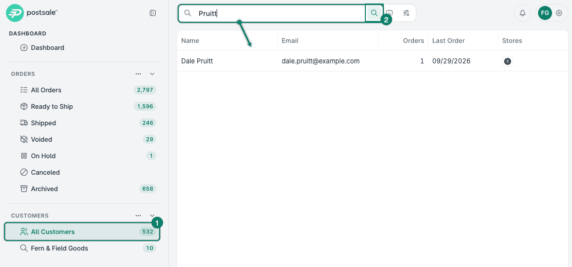Sort by Last Order column header

(448, 41)
